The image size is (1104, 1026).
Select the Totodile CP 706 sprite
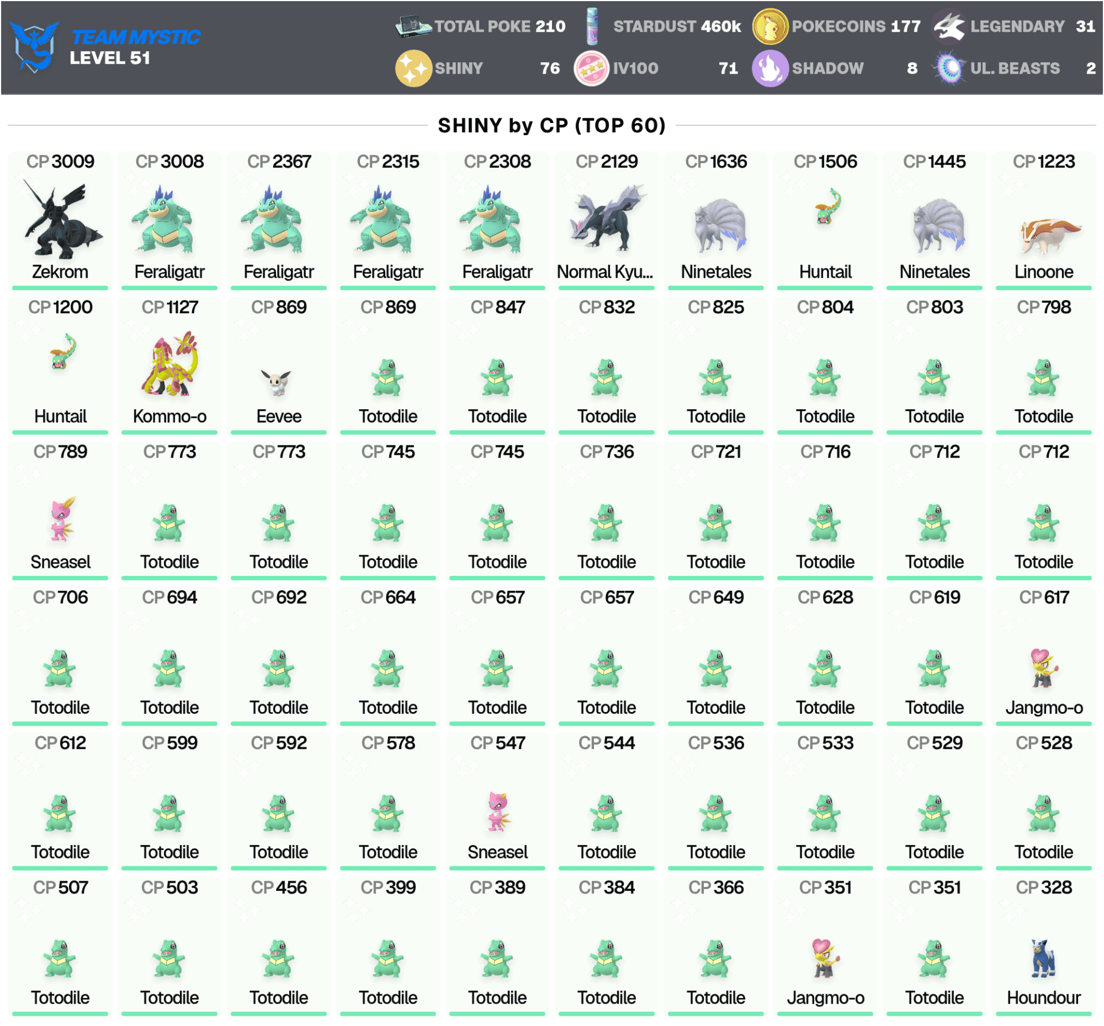coord(60,668)
